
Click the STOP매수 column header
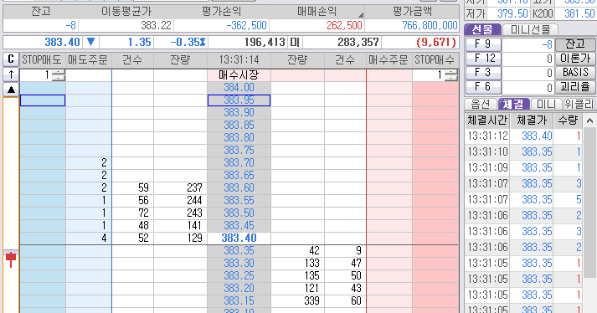click(x=435, y=59)
